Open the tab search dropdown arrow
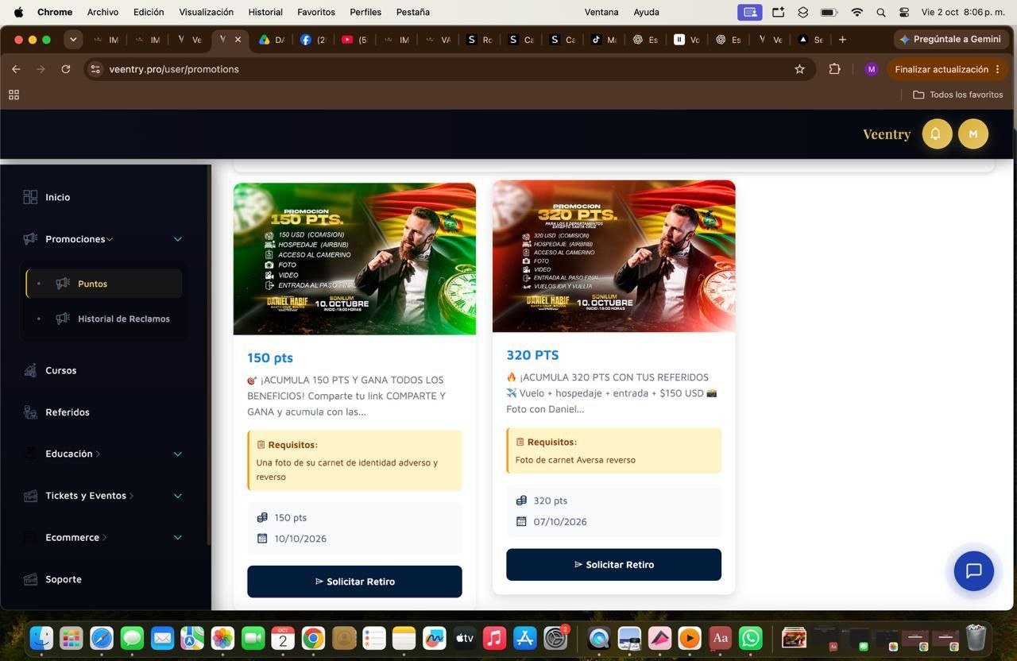 point(73,39)
